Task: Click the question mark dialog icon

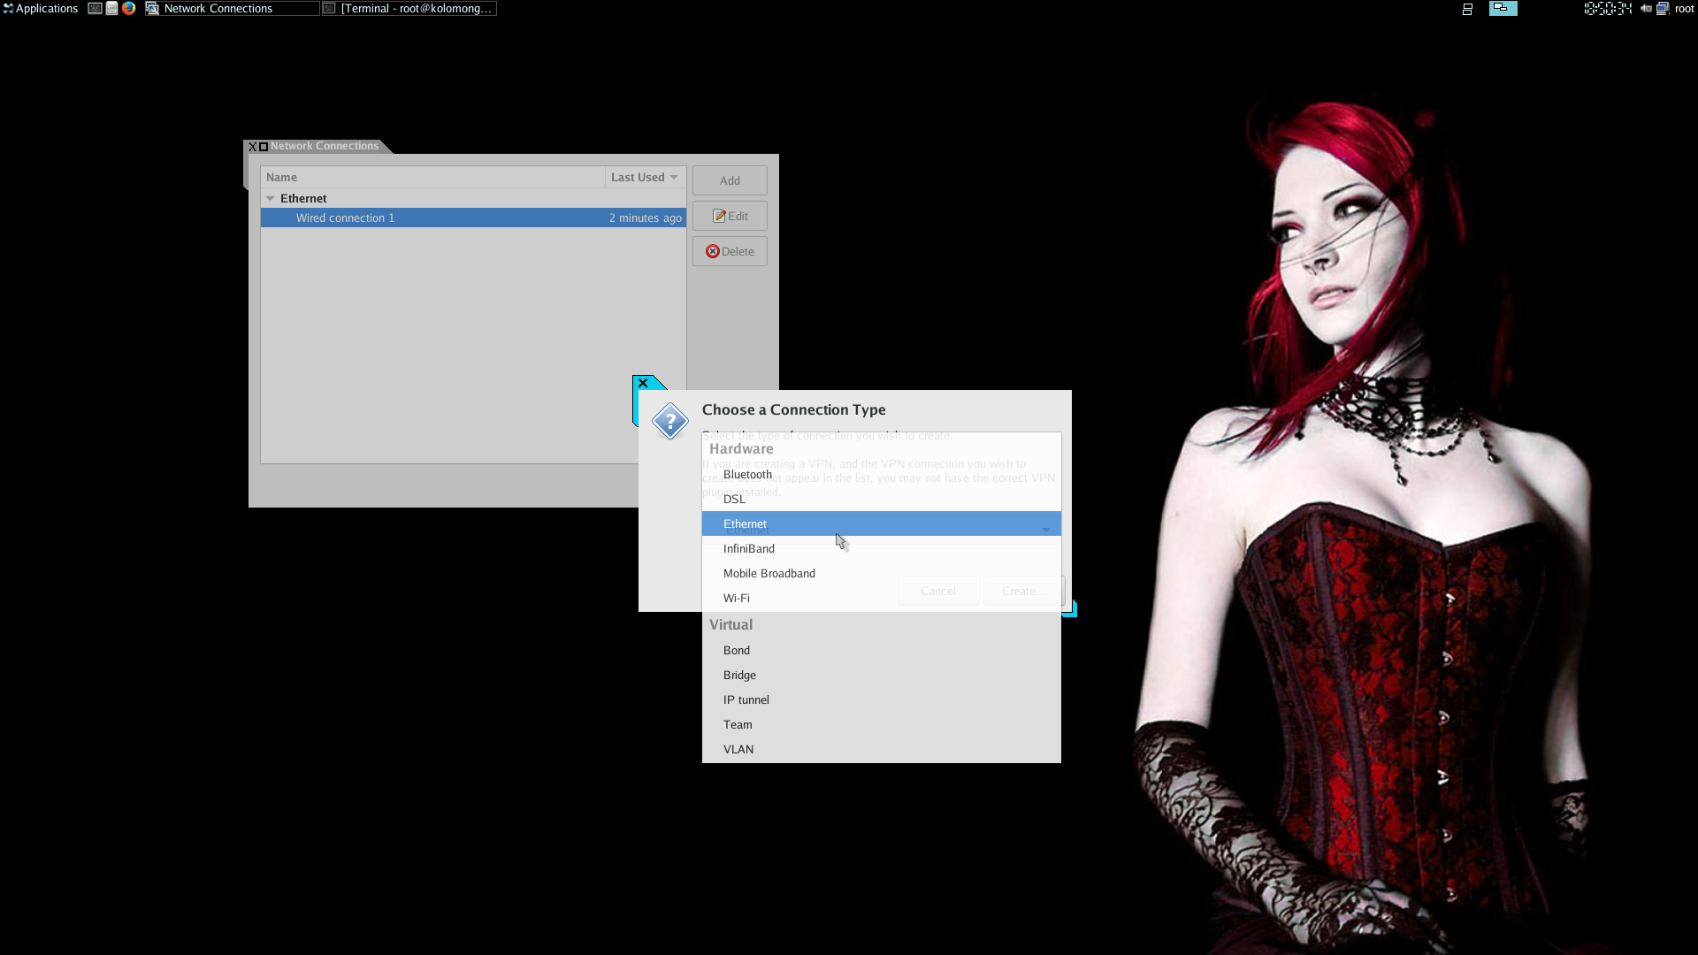Action: 670,421
